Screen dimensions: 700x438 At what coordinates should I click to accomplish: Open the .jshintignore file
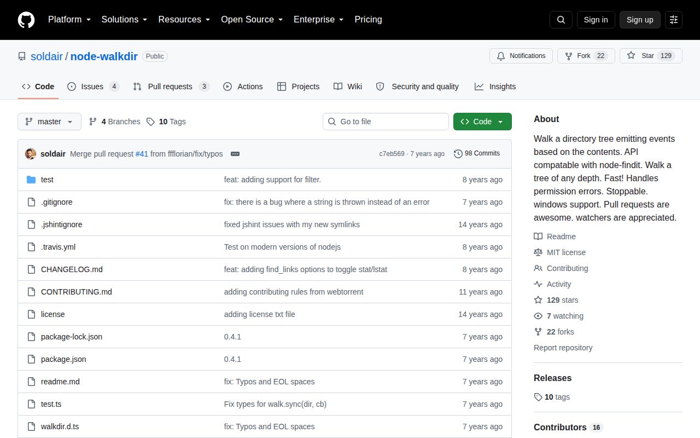click(x=62, y=224)
